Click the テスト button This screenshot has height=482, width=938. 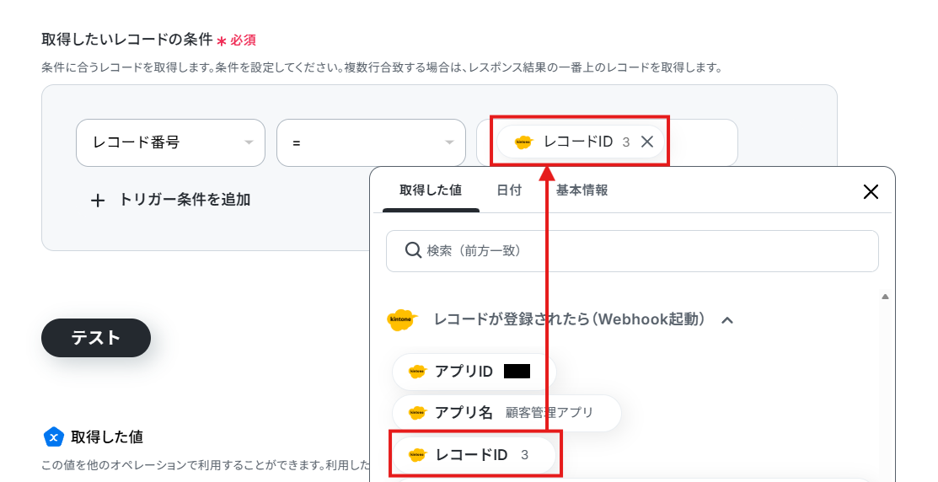coord(96,338)
